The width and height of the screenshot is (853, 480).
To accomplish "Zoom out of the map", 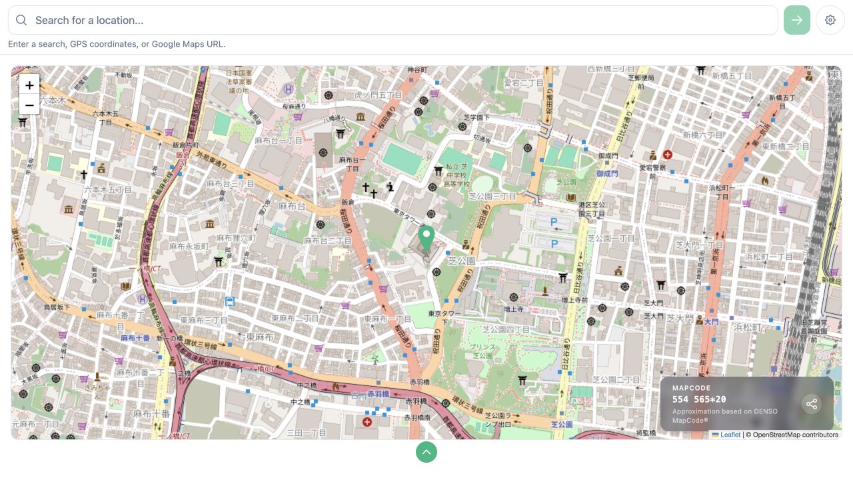I will (x=29, y=105).
